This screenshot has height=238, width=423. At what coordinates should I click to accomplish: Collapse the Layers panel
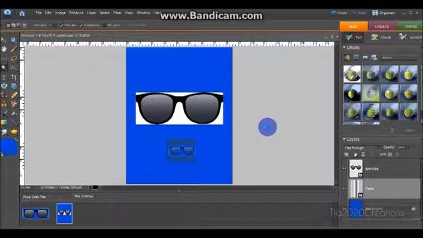344,139
